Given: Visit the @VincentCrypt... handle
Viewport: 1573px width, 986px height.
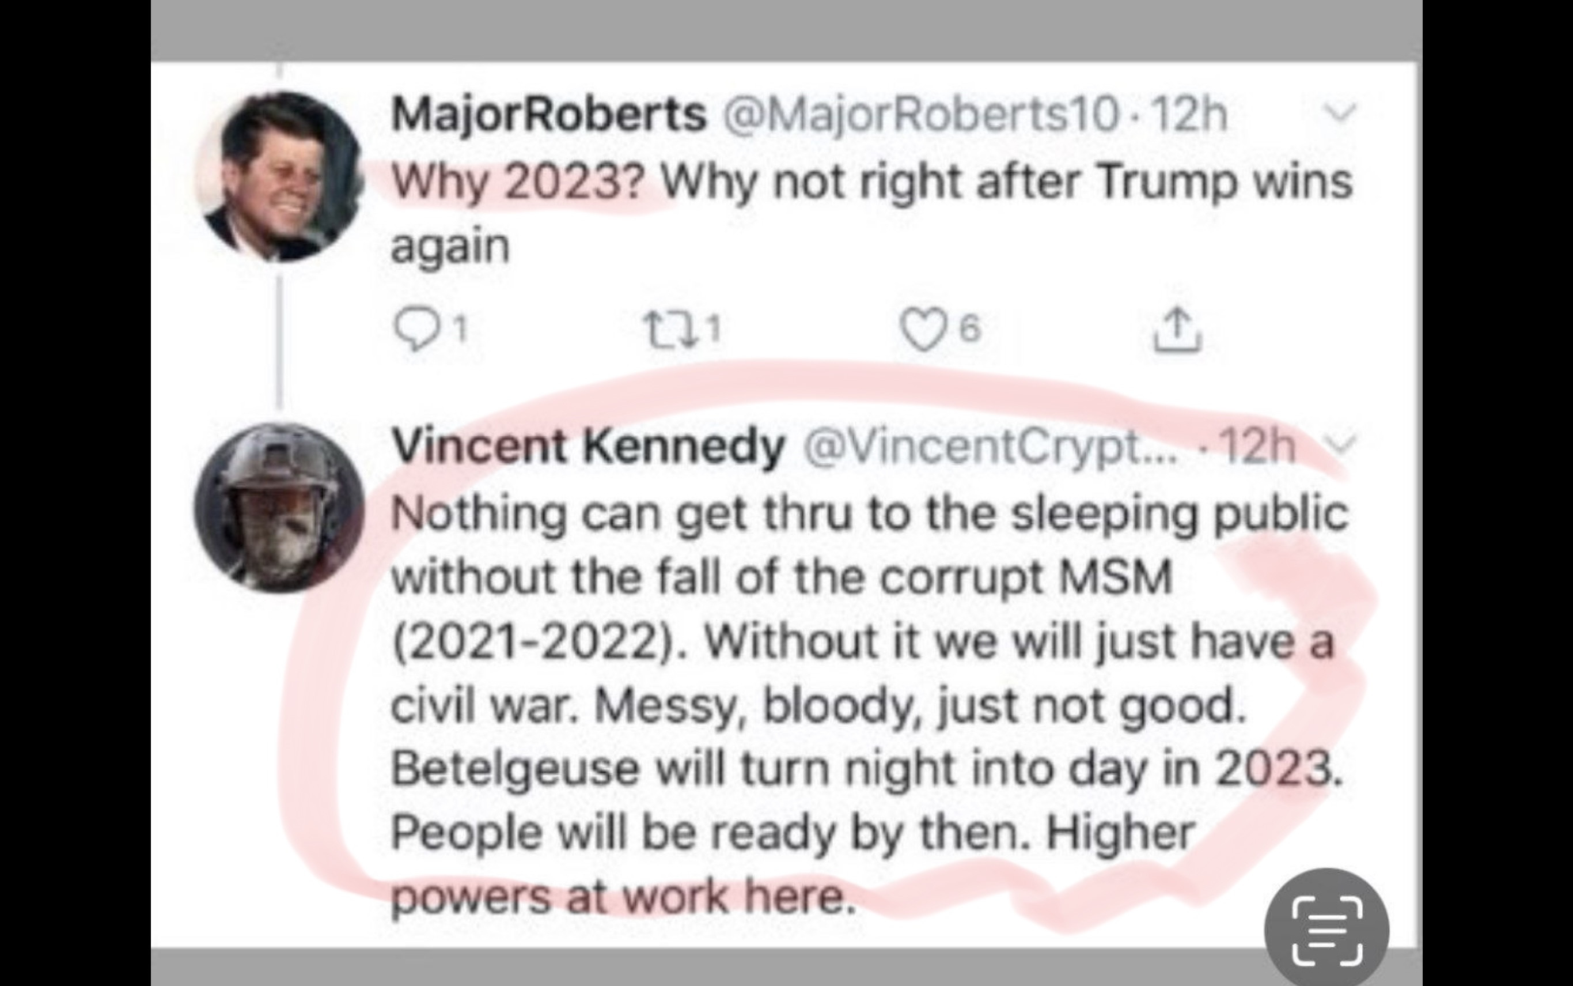Looking at the screenshot, I should 991,447.
